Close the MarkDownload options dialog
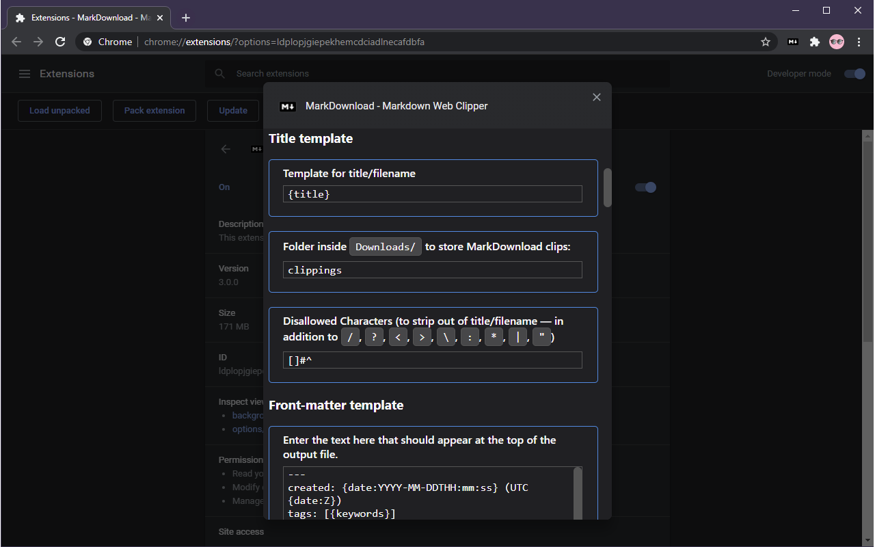 [596, 96]
